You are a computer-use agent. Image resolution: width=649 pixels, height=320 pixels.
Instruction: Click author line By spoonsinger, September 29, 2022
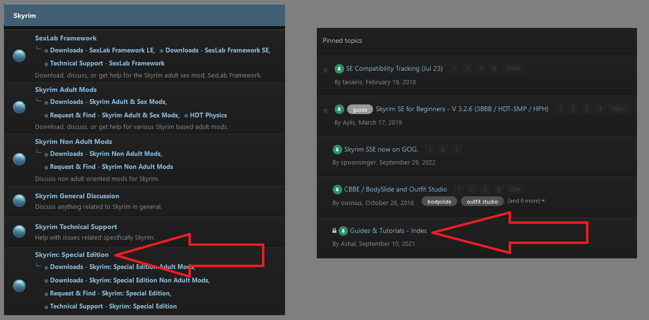click(x=384, y=162)
